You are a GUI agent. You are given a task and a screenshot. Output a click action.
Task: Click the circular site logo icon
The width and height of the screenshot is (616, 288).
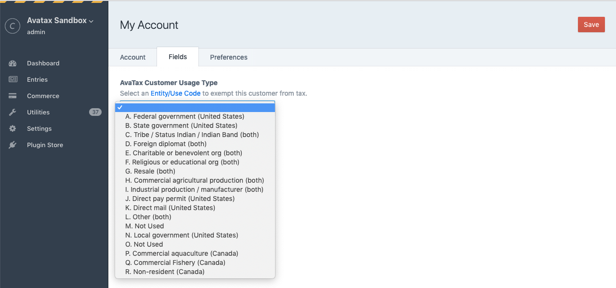13,26
